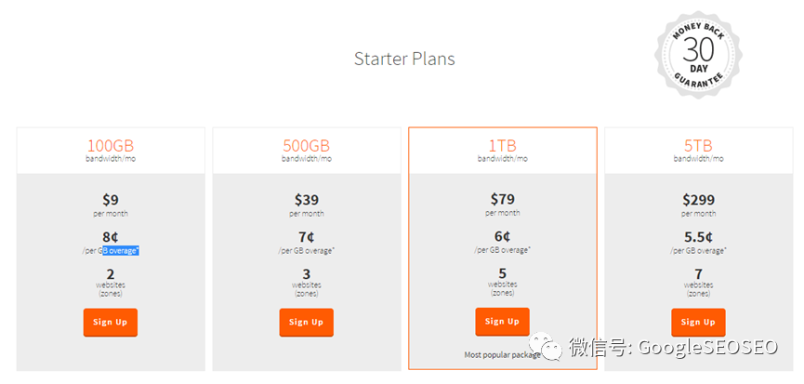Click the GoogleSEOSEO WeChat ID watermark text
The width and height of the screenshot is (804, 384).
(x=674, y=347)
